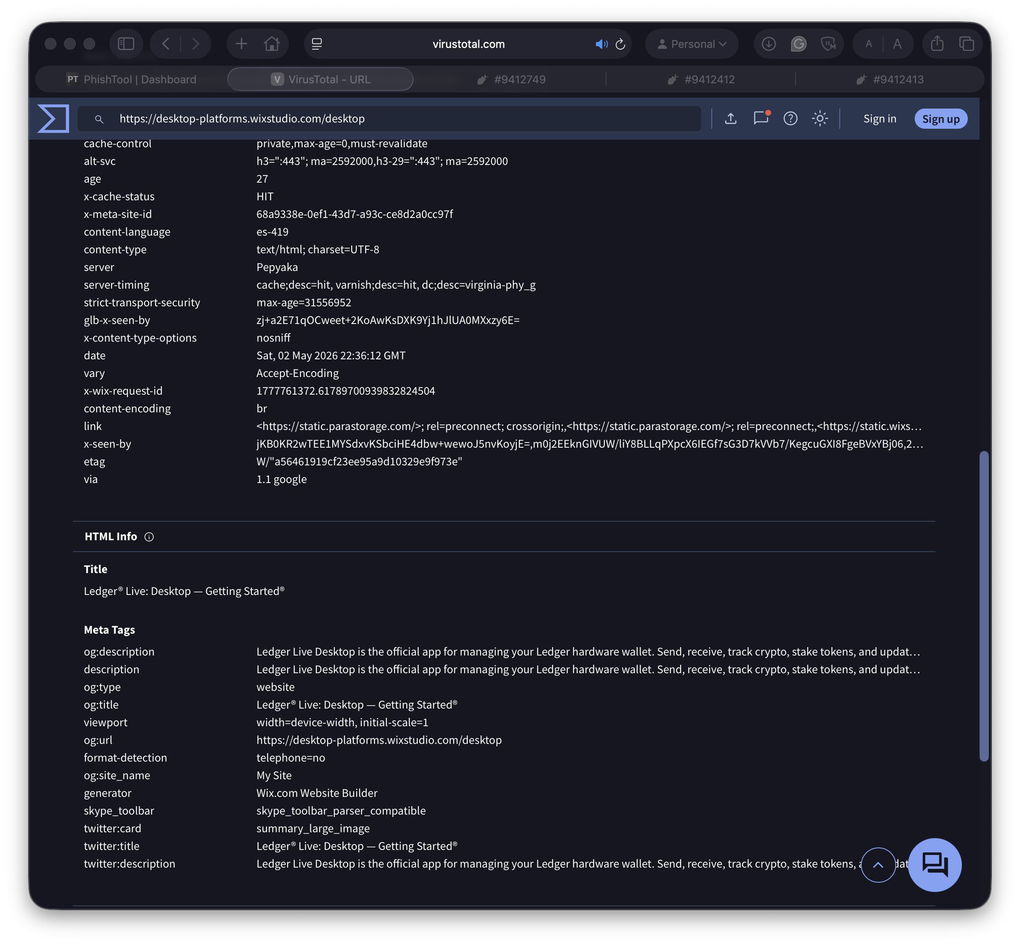Click the server value Pepyaka
This screenshot has height=945, width=1020.
pyautogui.click(x=277, y=267)
